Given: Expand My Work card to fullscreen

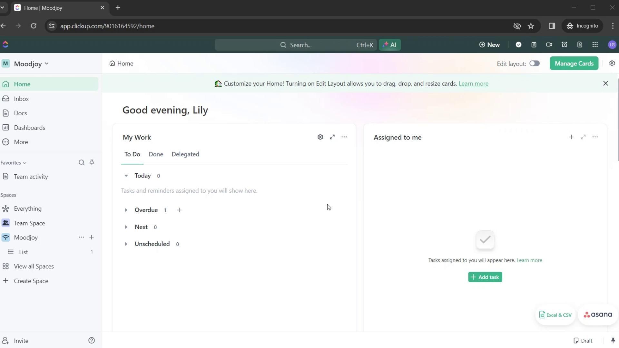Looking at the screenshot, I should 332,137.
